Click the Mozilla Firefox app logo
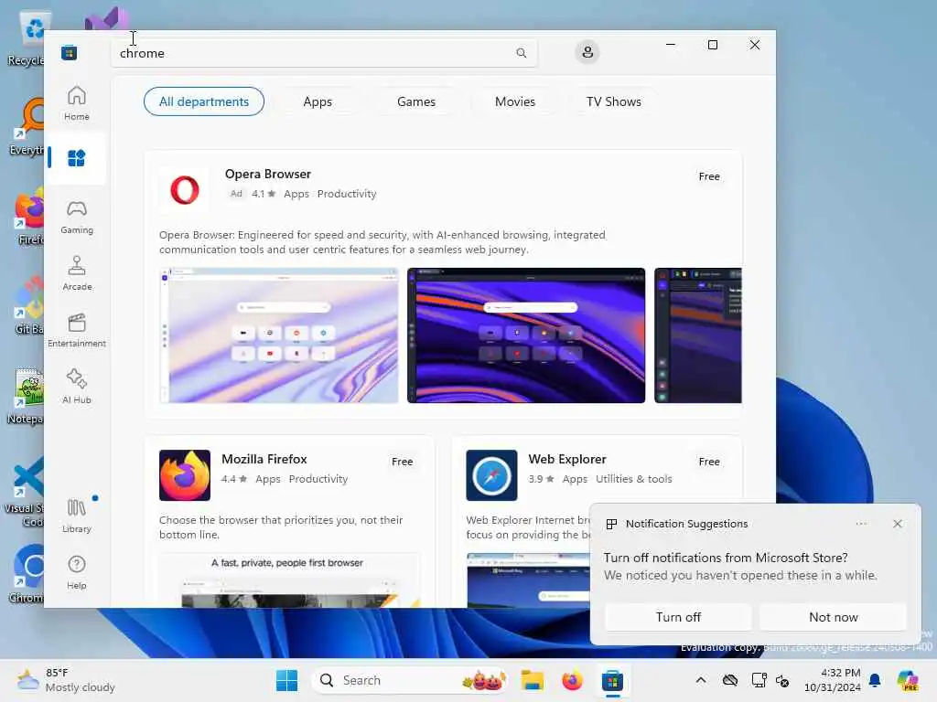This screenshot has width=937, height=702. (185, 475)
